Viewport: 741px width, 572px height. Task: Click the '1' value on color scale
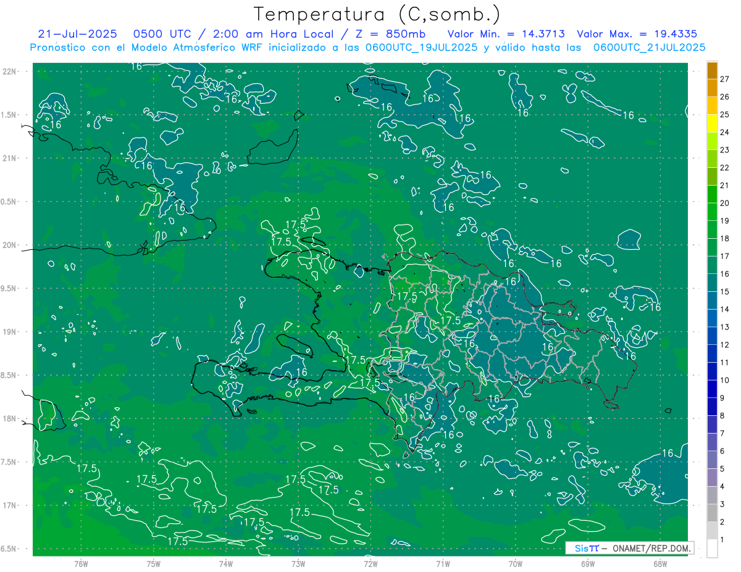point(722,540)
